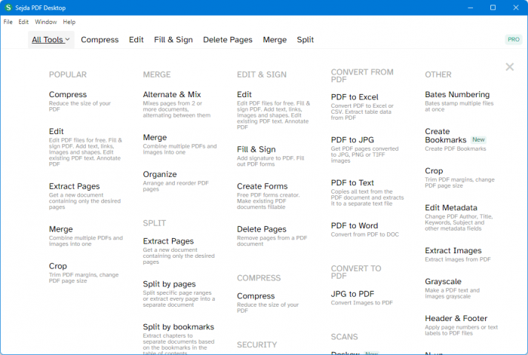Open Crop under the Other section

click(x=434, y=171)
